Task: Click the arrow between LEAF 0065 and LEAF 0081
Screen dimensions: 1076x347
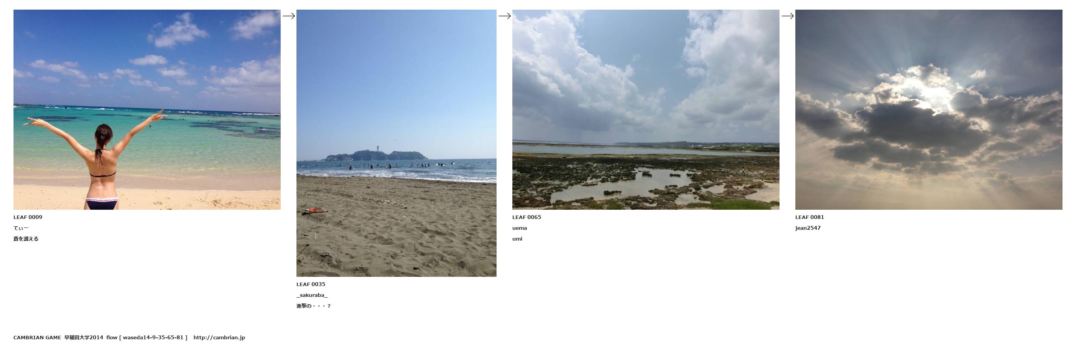Action: pos(787,16)
